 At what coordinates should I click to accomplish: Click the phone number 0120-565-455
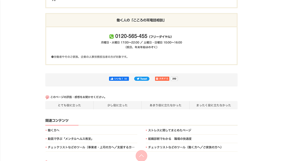point(131,36)
